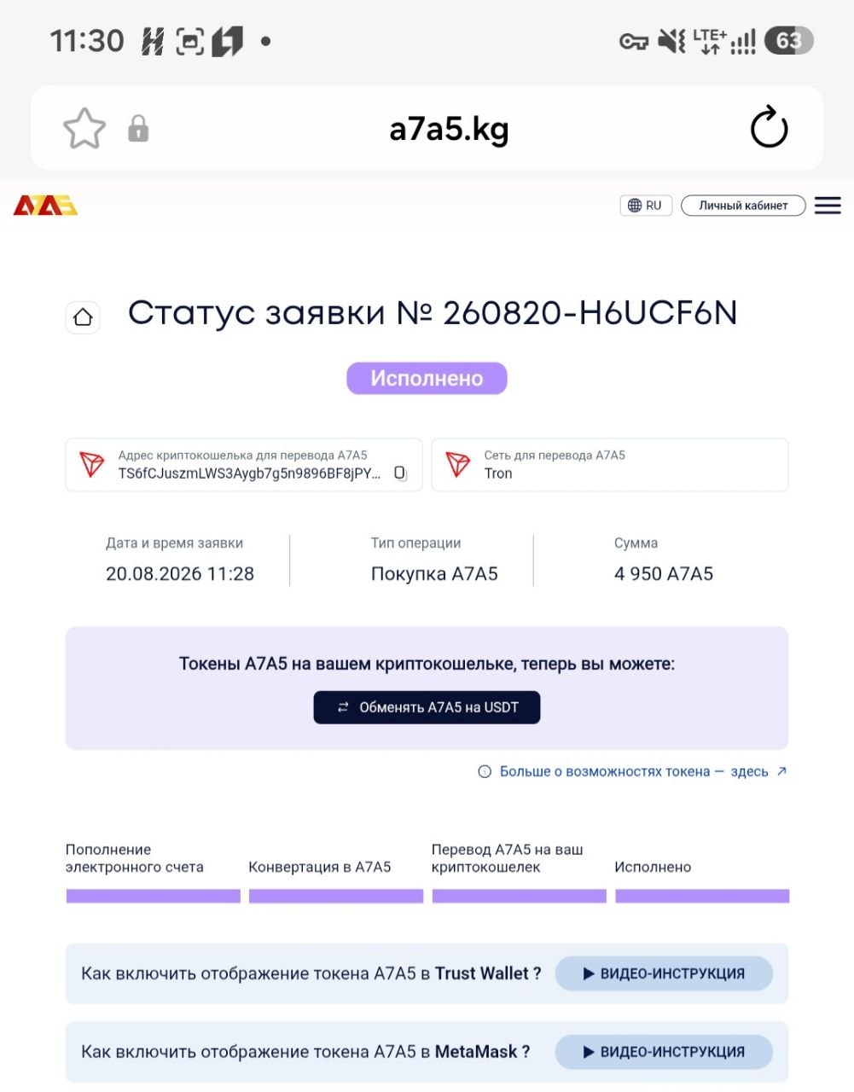
Task: Open the RU language selector
Action: click(646, 206)
